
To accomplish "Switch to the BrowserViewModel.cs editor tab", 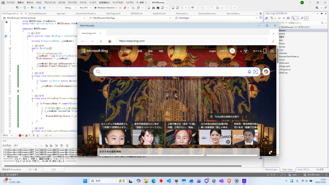I will pyautogui.click(x=86, y=13).
